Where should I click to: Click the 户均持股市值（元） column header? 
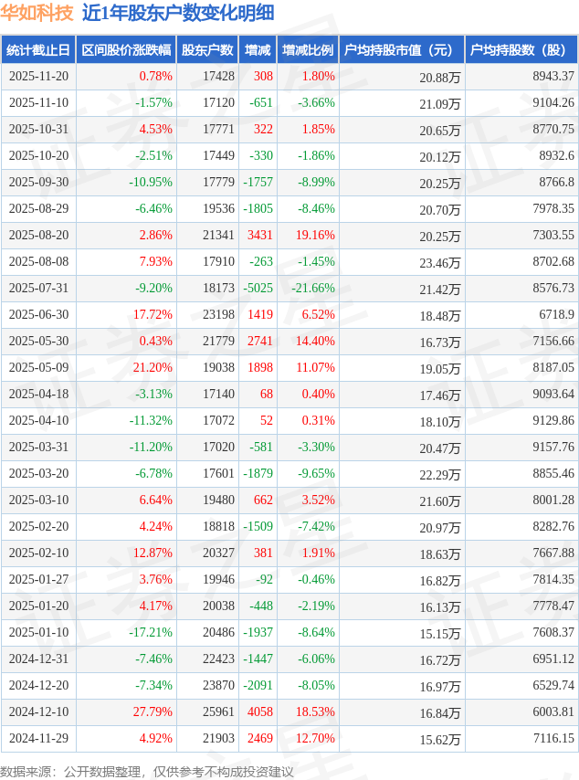(402, 50)
